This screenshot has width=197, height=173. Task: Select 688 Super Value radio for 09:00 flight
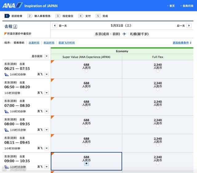coord(86,163)
